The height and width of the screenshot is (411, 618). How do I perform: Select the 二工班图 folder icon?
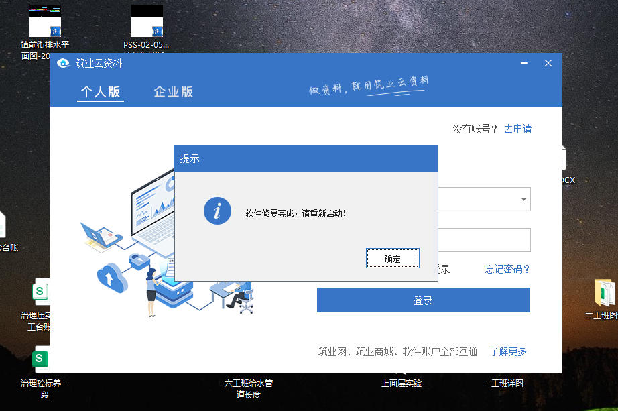pos(604,293)
